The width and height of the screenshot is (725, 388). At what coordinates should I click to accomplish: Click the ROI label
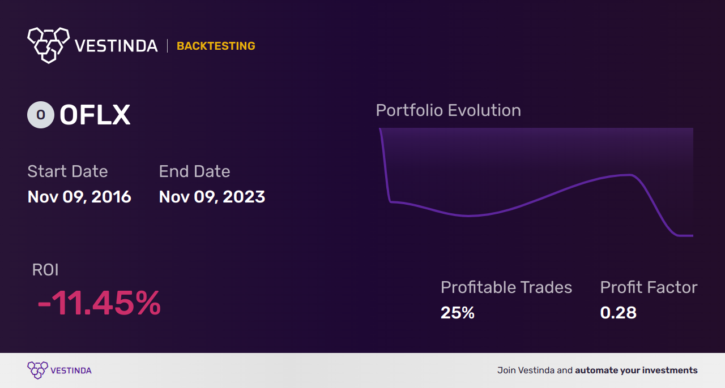coord(45,270)
